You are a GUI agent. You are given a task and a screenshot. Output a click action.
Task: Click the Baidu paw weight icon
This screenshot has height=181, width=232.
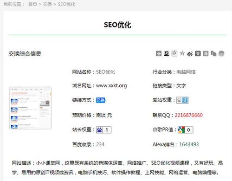click(x=103, y=130)
